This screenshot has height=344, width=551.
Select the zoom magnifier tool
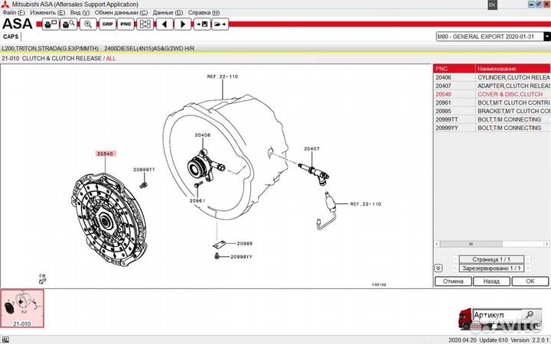point(88,24)
